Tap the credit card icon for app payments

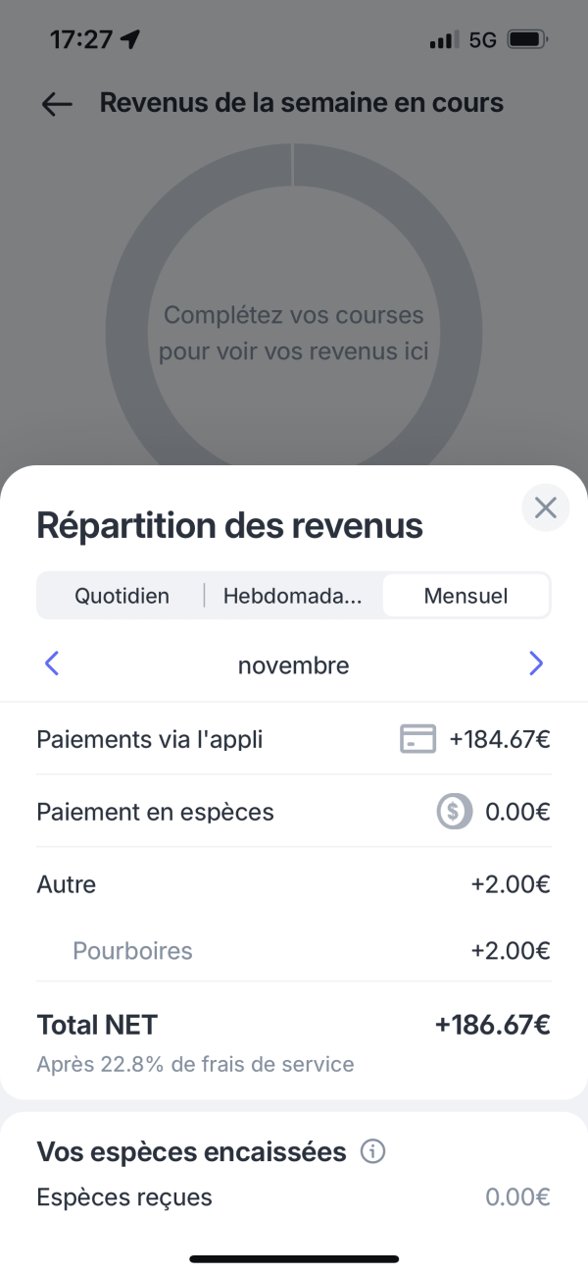click(418, 739)
